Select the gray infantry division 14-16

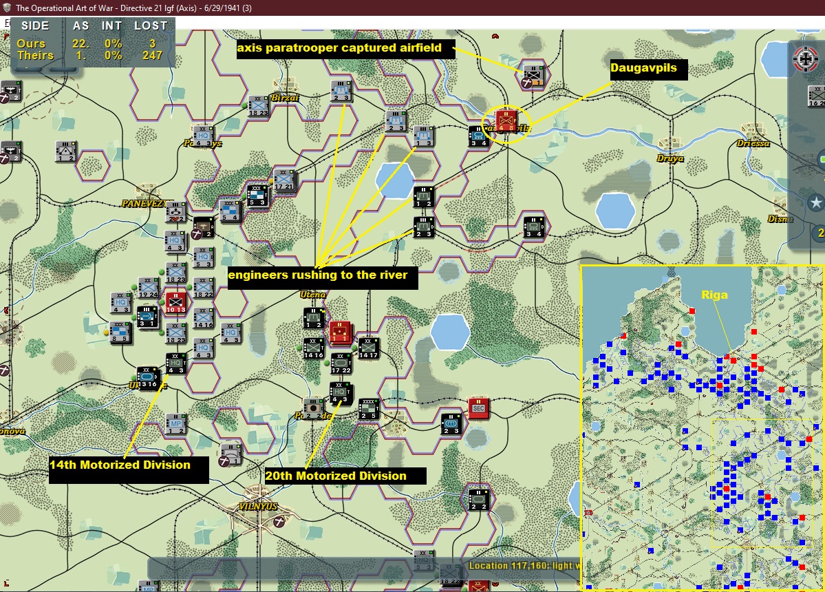point(203,318)
